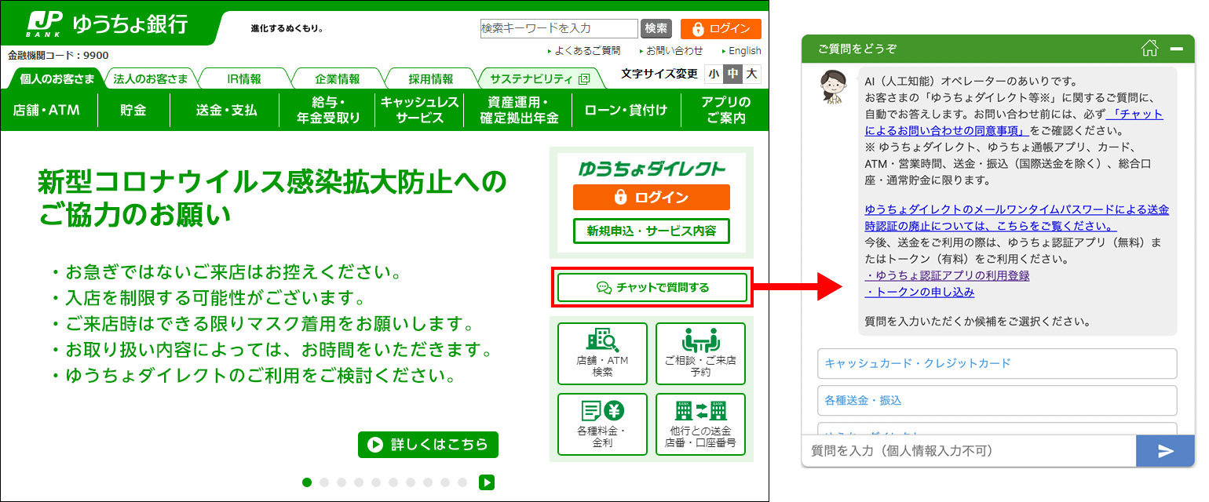Open お問い合わせ link

[x=674, y=51]
